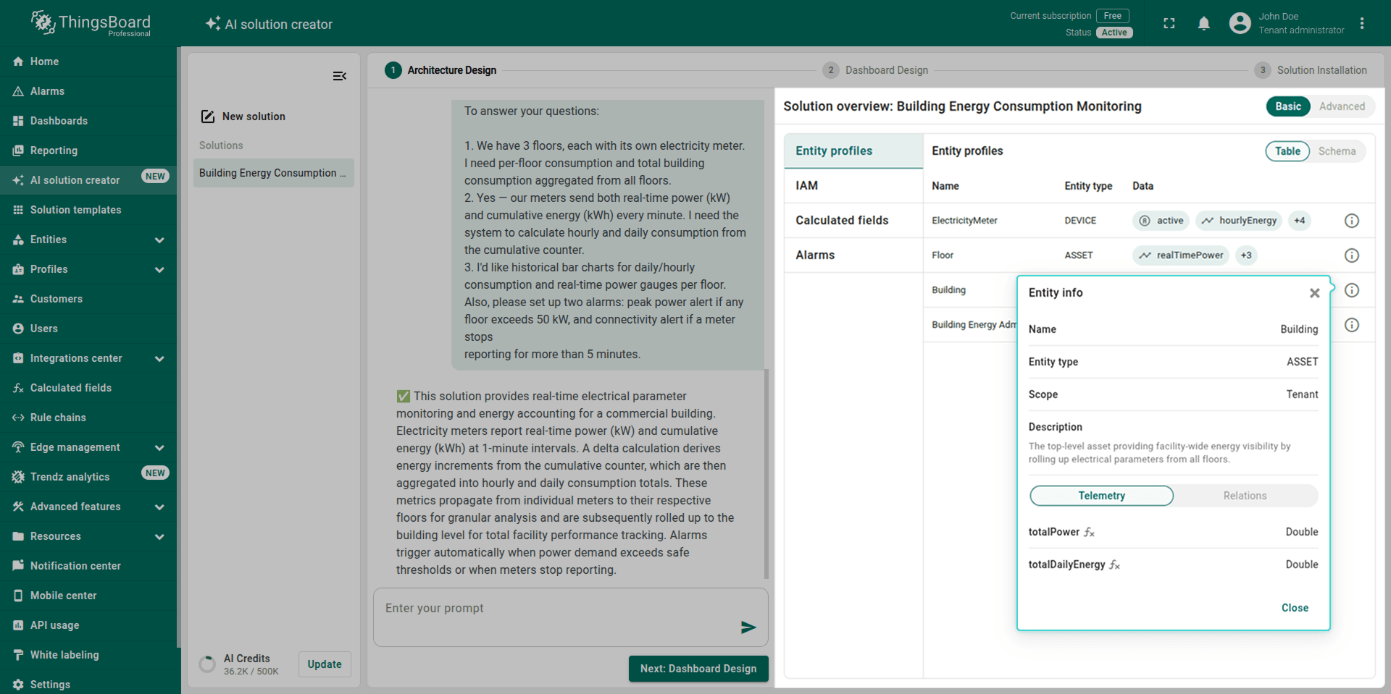
Task: Click the chat panel scrollbar
Action: tap(766, 470)
